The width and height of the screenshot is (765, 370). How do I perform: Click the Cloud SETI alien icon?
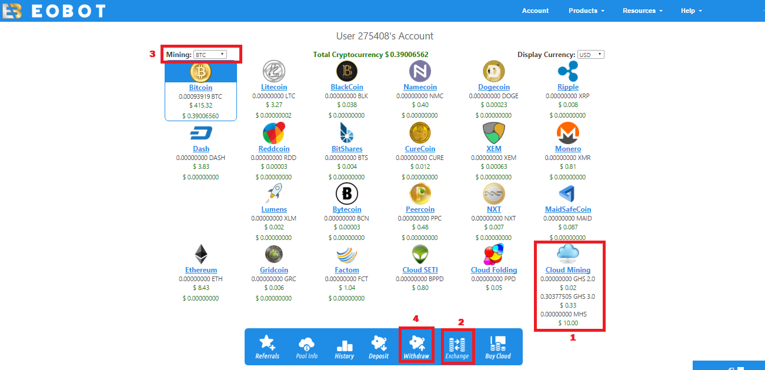coord(420,254)
